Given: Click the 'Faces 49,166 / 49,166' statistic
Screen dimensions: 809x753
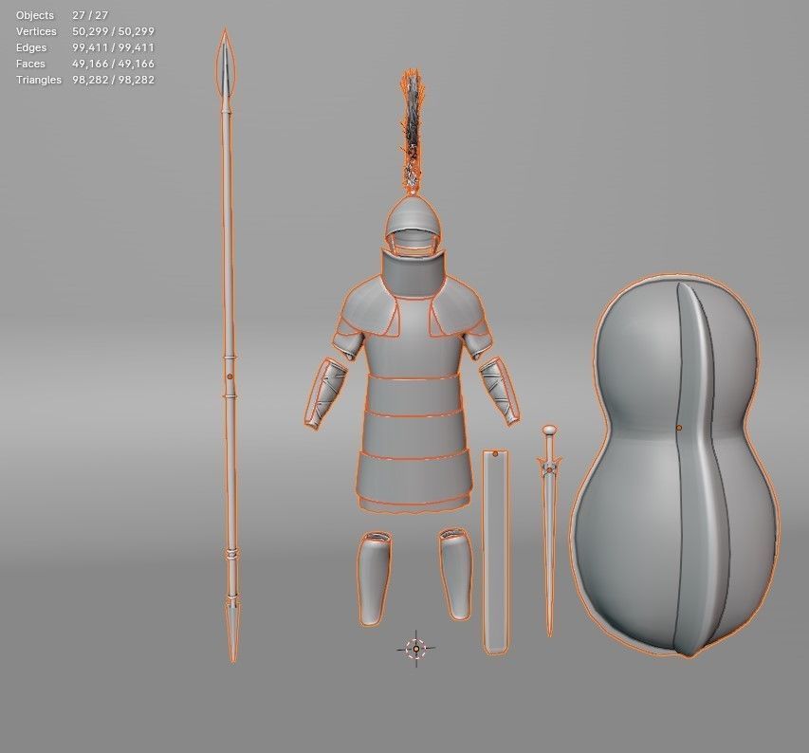Looking at the screenshot, I should (85, 64).
